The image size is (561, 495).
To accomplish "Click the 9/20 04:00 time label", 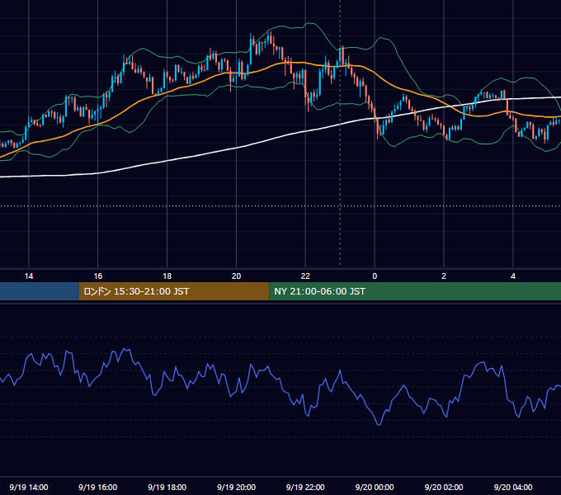I will tap(513, 487).
